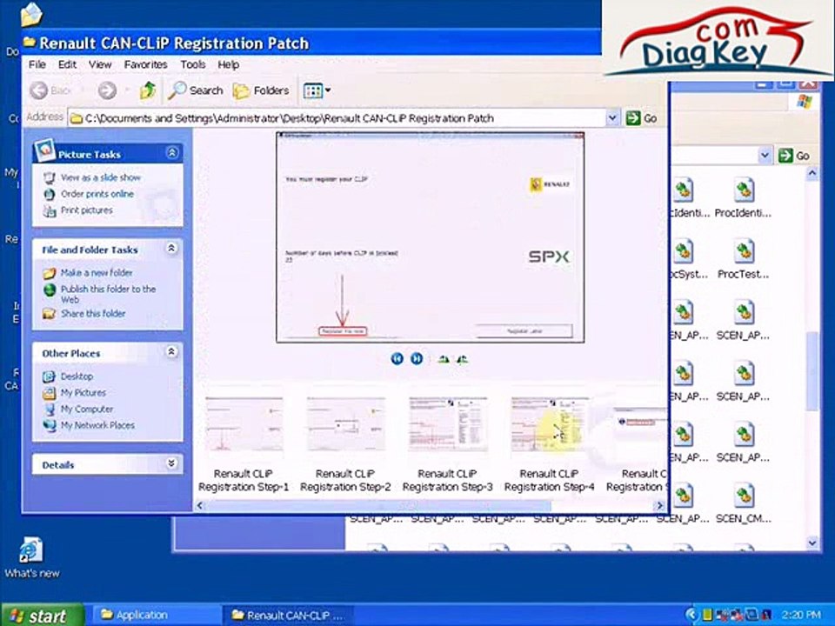
Task: Open the Tools menu
Action: (193, 64)
